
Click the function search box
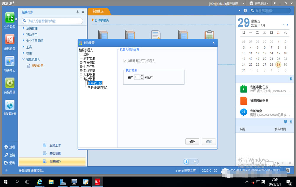[53, 21]
